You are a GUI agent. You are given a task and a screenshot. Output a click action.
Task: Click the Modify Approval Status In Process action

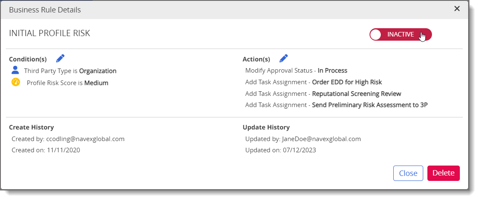pos(296,71)
